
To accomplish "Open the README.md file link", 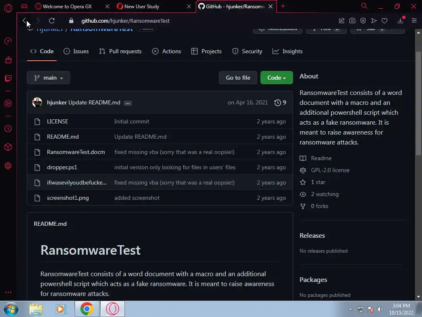I will coord(63,137).
